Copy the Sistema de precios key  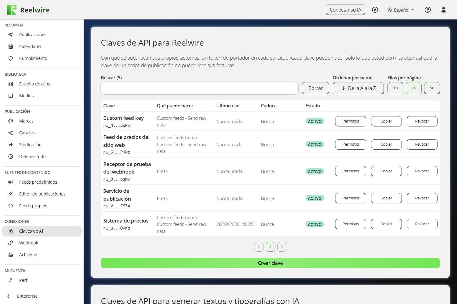386,224
